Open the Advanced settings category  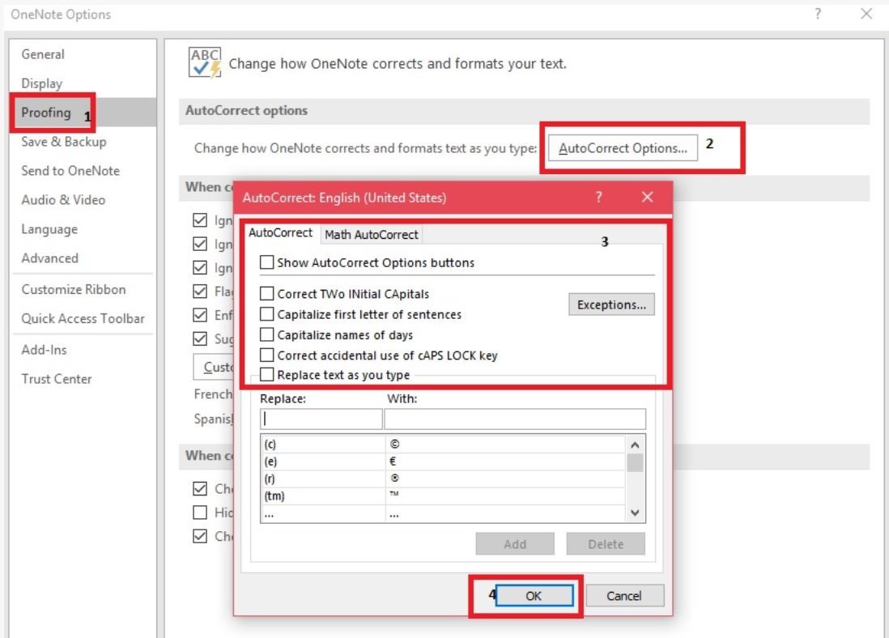[50, 258]
